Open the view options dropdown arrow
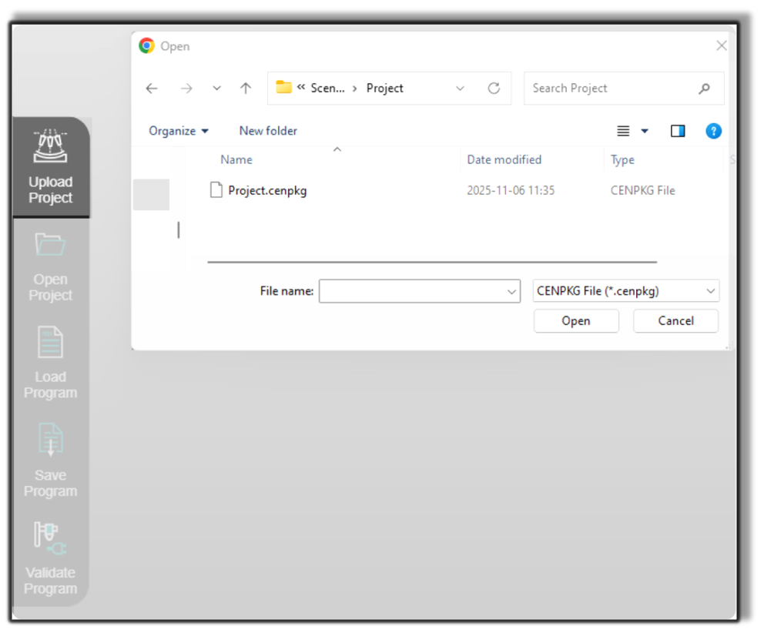Viewport: 764px width, 633px height. click(645, 132)
